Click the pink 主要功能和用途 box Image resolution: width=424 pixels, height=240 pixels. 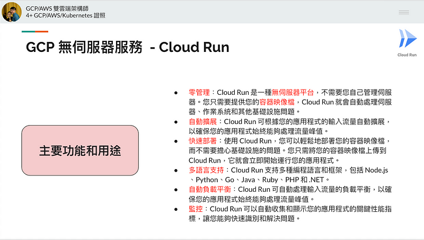(80, 150)
